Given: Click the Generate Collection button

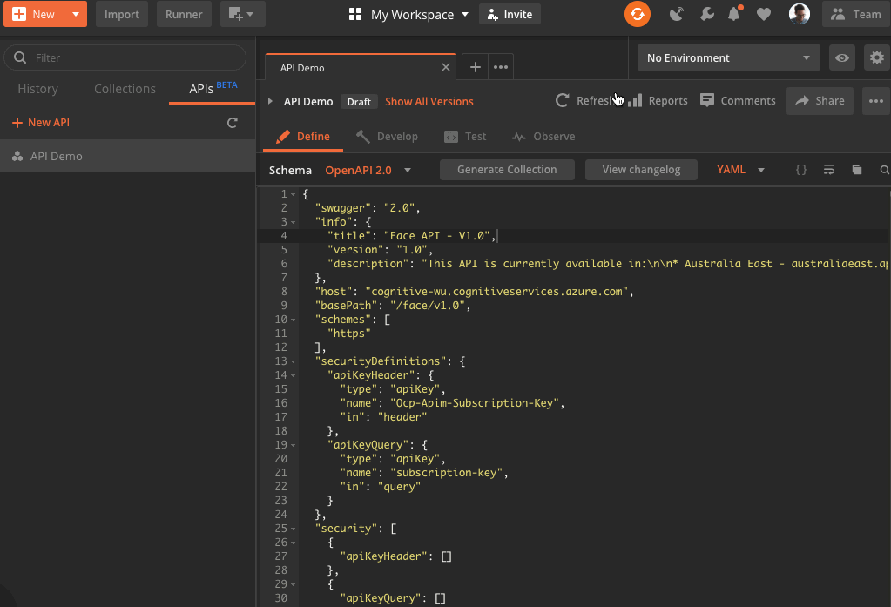Looking at the screenshot, I should [507, 170].
